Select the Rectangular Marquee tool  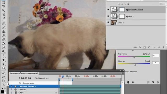pos(3,2)
